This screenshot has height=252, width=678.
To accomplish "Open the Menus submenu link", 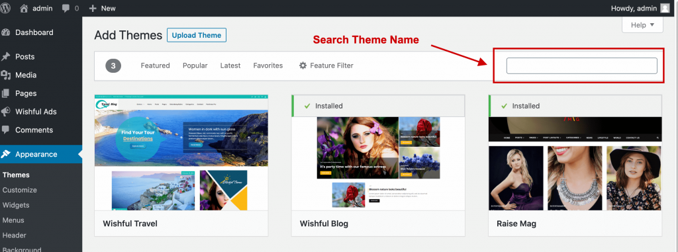I will point(13,220).
